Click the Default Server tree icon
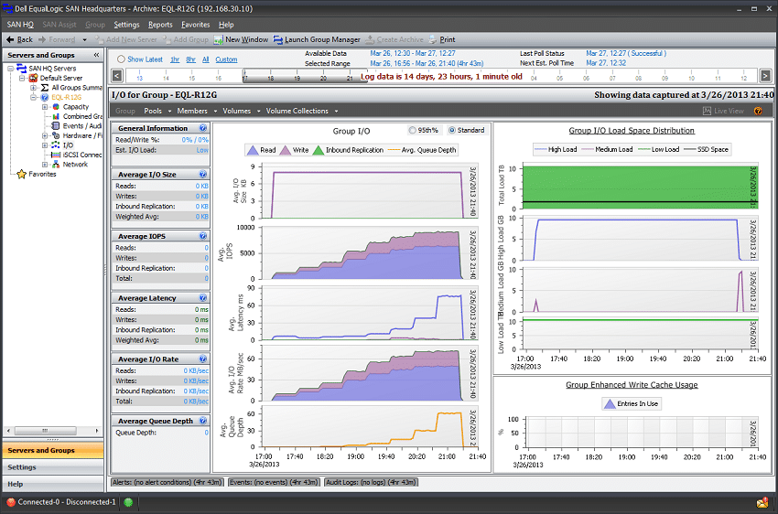 (x=33, y=78)
